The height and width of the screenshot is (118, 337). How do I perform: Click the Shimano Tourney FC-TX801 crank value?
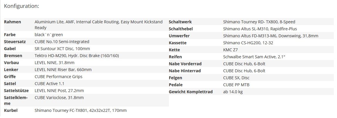[x=81, y=110]
